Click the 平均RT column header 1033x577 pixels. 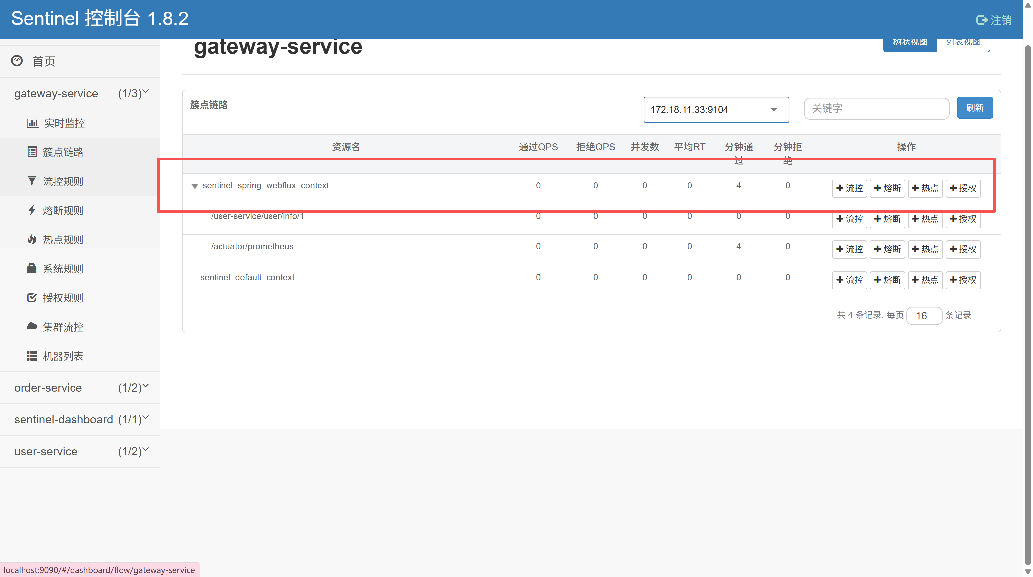pyautogui.click(x=689, y=147)
